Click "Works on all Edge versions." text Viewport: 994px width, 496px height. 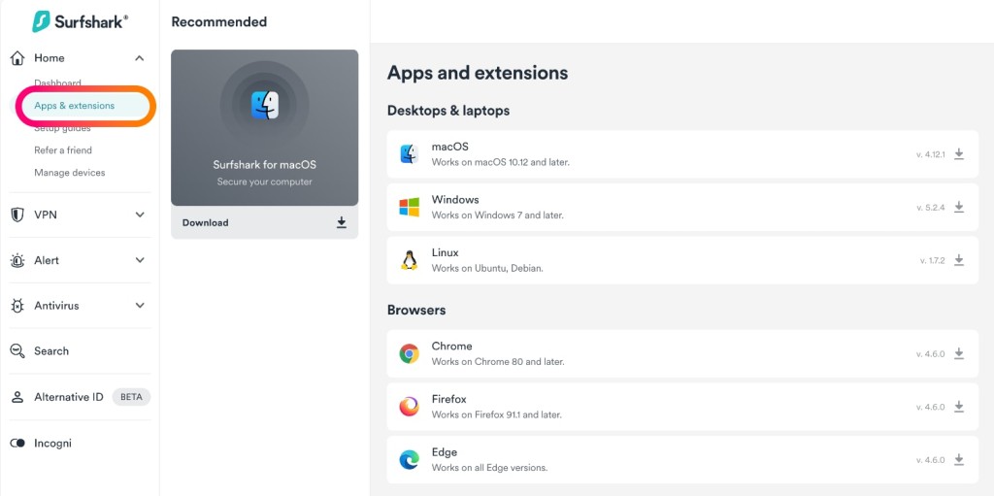coord(489,468)
